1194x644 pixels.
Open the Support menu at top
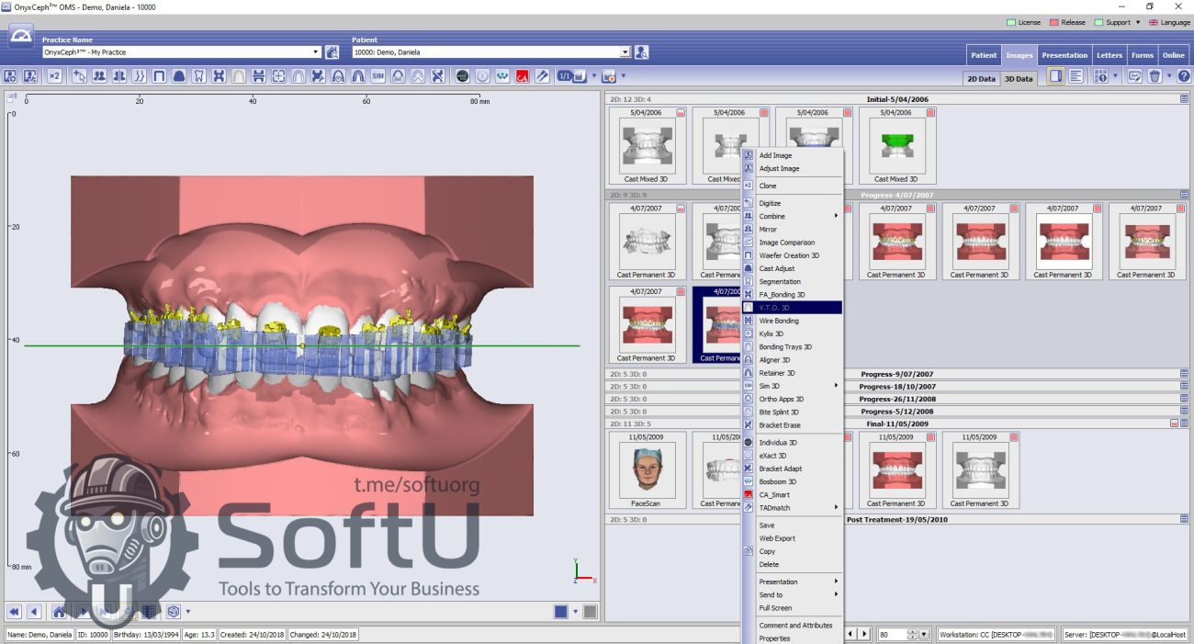coord(1117,22)
